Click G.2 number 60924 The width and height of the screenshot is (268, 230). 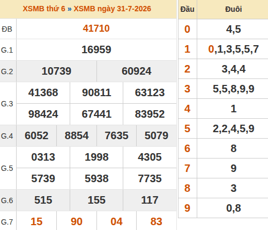137,71
